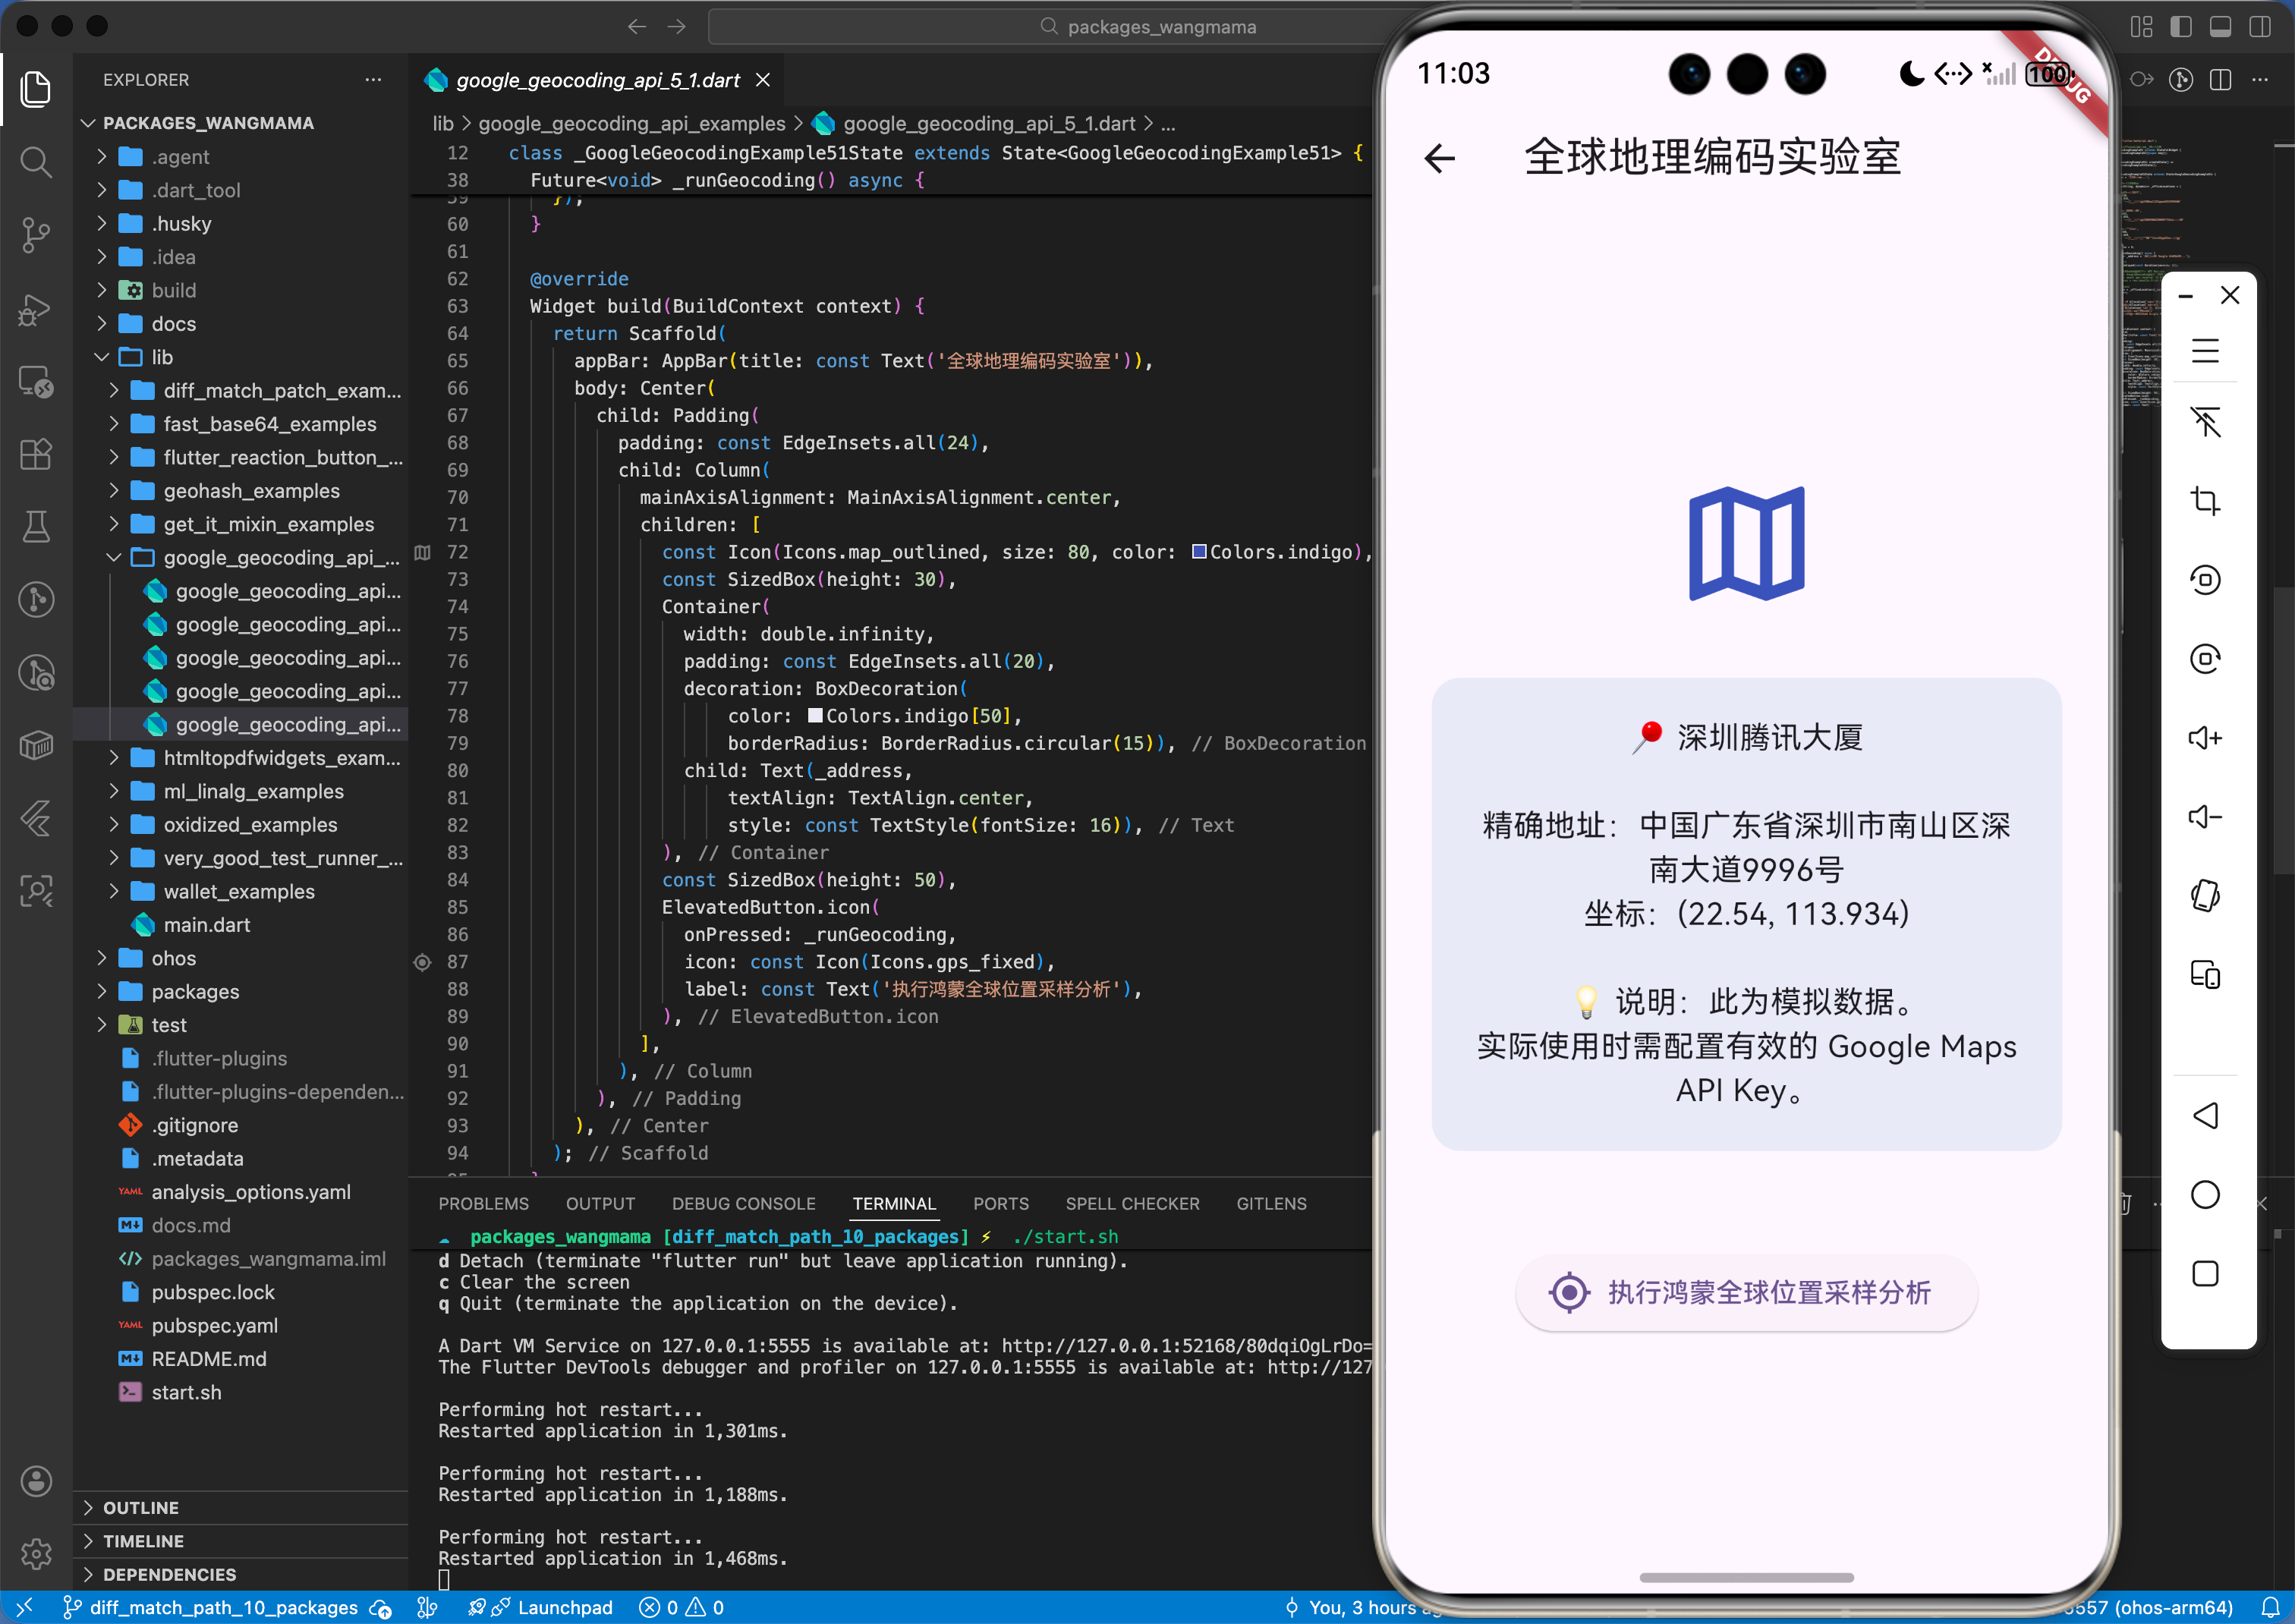Viewport: 2295px width, 1624px height.
Task: Open the Extensions view
Action: [36, 455]
